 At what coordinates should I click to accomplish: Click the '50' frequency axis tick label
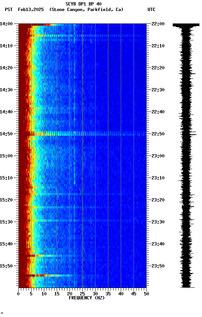(x=147, y=294)
